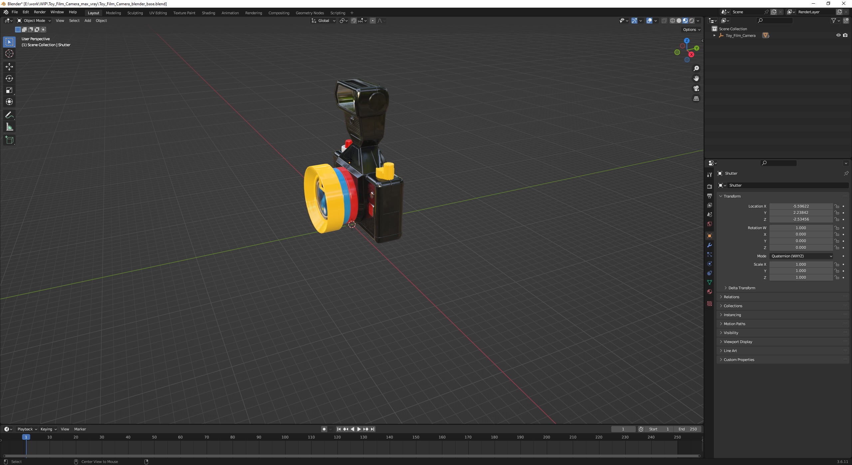
Task: Toggle Location X lock icon
Action: click(837, 206)
